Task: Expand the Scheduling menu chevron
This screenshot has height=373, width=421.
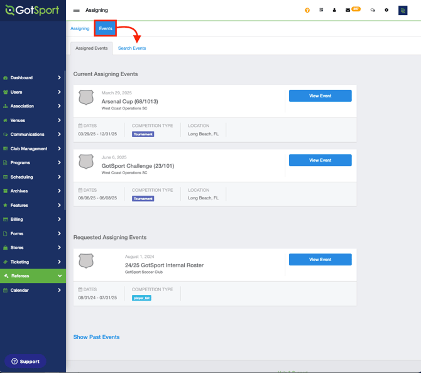Action: coord(59,177)
